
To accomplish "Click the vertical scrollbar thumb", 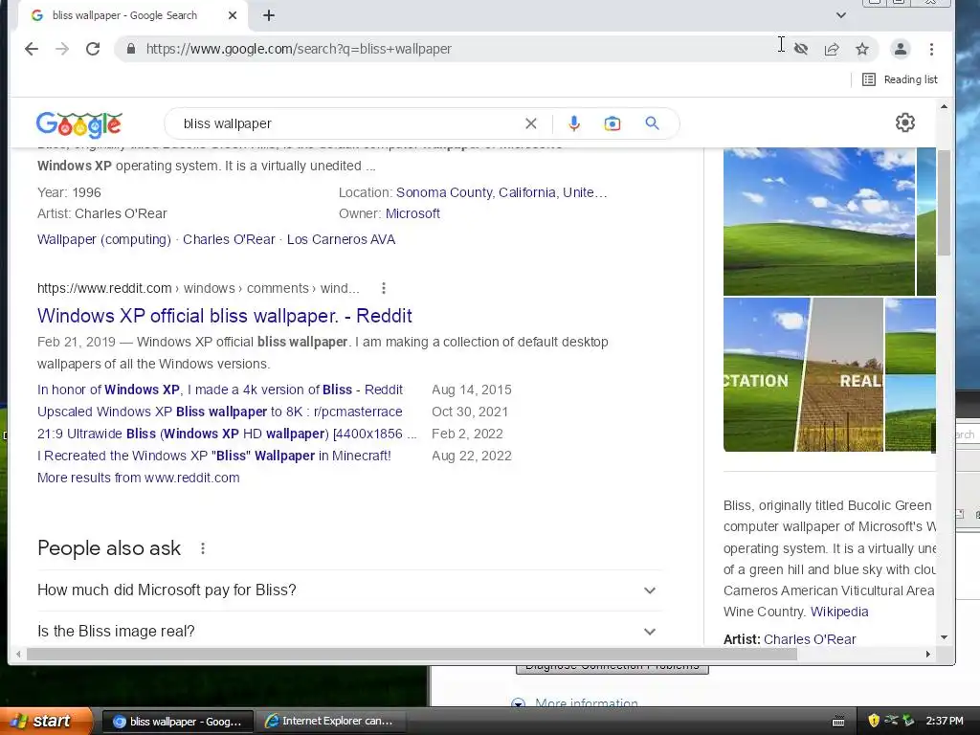I will pos(944,203).
